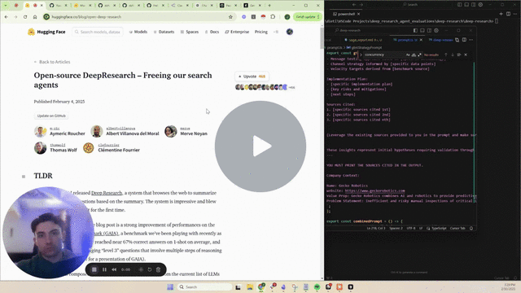Restart the recording with the circular arrow icon
Viewport: 521px width, 293px height.
coord(150,269)
